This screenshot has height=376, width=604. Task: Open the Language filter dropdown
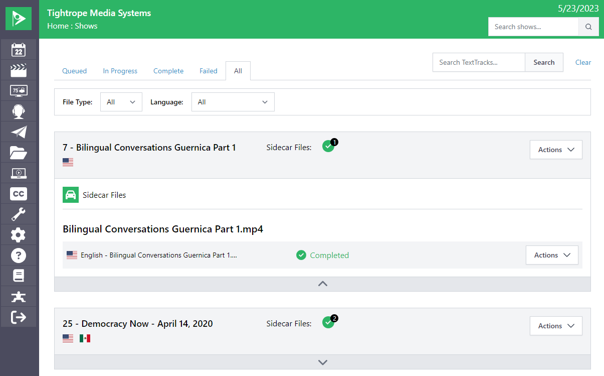pyautogui.click(x=233, y=102)
